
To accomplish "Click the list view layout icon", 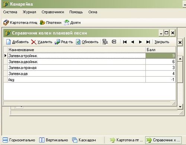I will [x=114, y=42].
